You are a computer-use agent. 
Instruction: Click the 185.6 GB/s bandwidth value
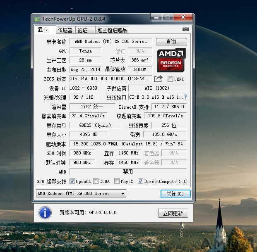(165, 134)
